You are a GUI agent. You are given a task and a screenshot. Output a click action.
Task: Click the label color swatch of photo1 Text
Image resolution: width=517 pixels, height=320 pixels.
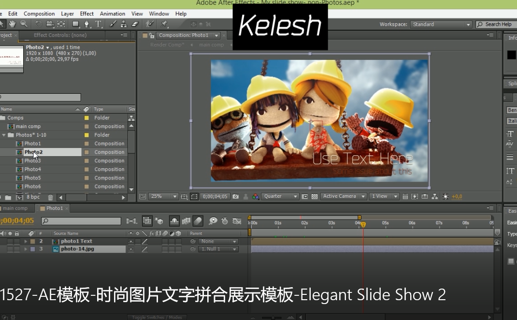point(33,242)
